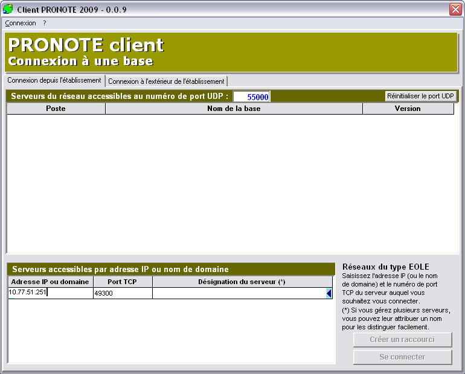Viewport: 465px width, 374px height.
Task: Click the Désignation du serveur (*) header
Action: pyautogui.click(x=242, y=282)
